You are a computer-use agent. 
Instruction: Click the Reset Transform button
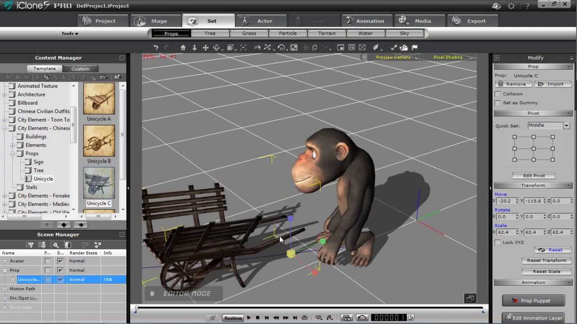(x=546, y=261)
